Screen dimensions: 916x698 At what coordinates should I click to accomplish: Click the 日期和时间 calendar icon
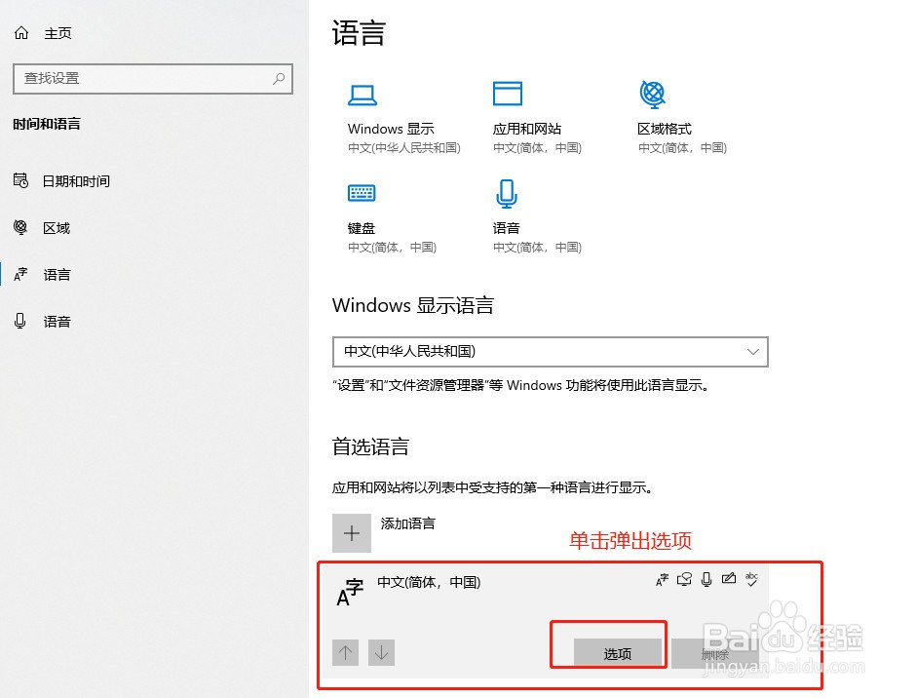(20, 180)
